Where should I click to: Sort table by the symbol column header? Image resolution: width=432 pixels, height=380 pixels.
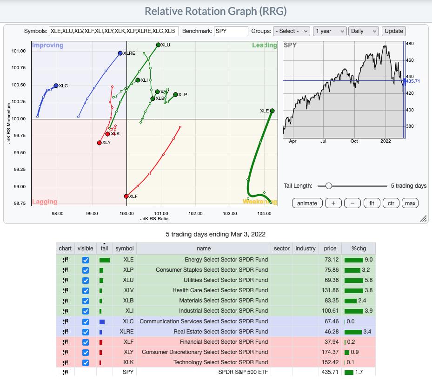click(x=125, y=249)
